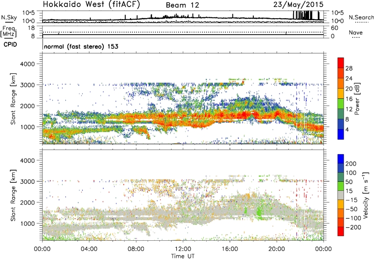This screenshot has height=259, width=374.
Task: Click the 'N.Search' legend label
Action: click(361, 17)
